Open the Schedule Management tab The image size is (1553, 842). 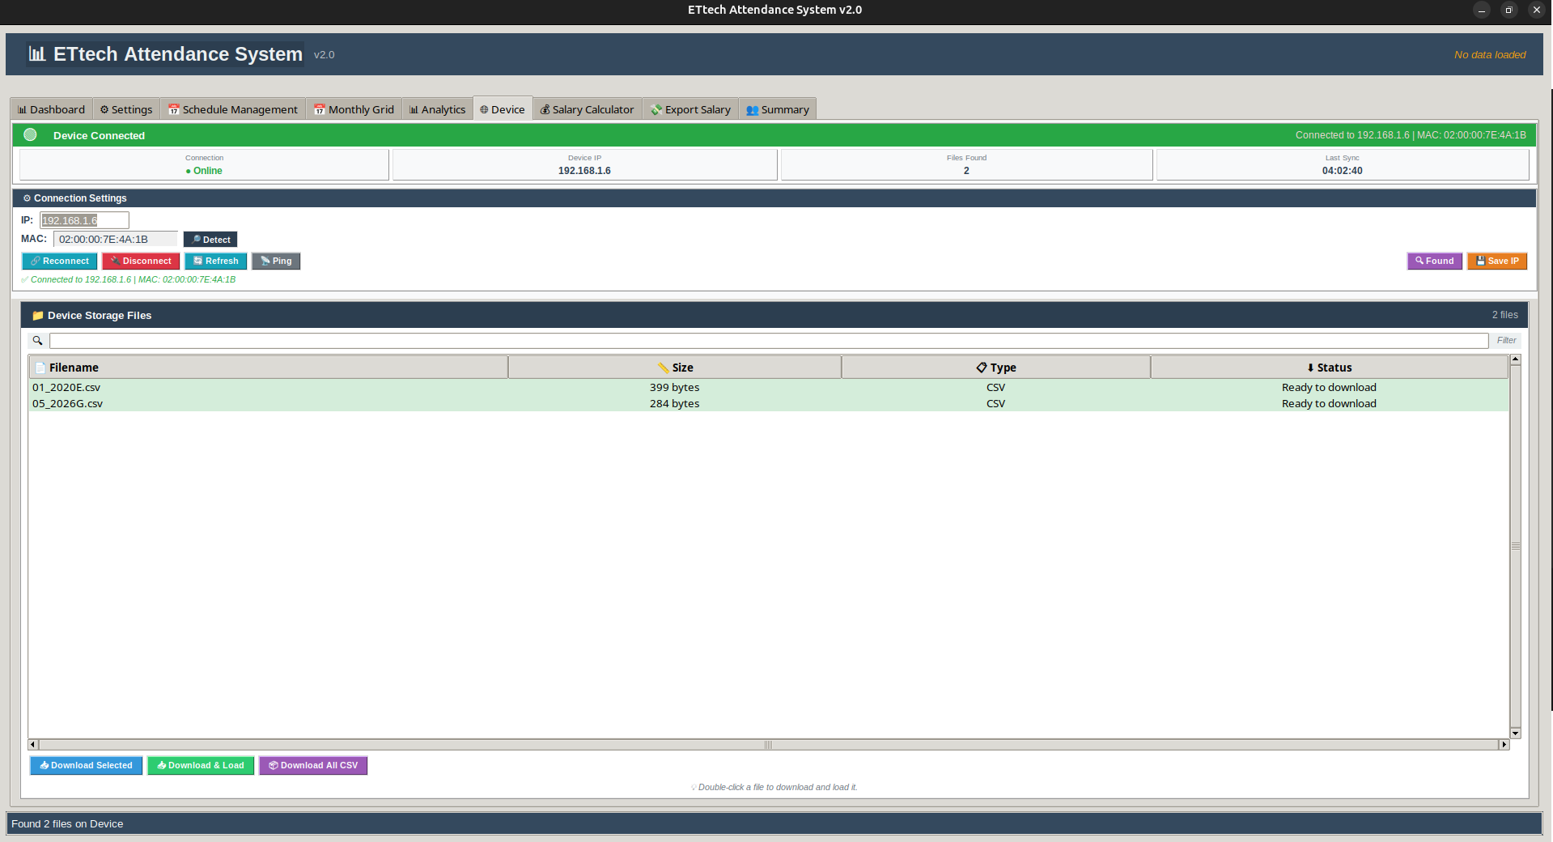[x=233, y=109]
